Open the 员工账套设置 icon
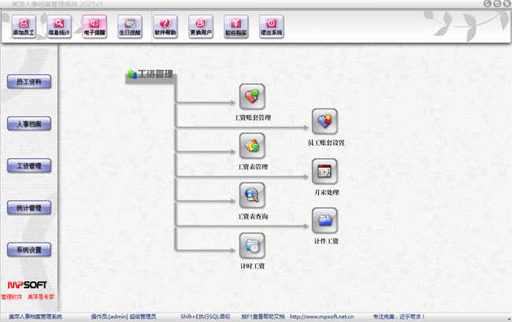The height and width of the screenshot is (322, 512). pos(325,121)
